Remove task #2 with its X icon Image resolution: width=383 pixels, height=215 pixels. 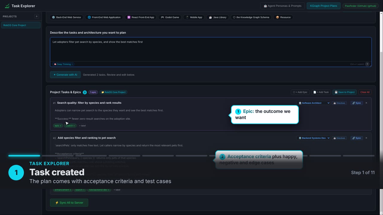(x=366, y=138)
